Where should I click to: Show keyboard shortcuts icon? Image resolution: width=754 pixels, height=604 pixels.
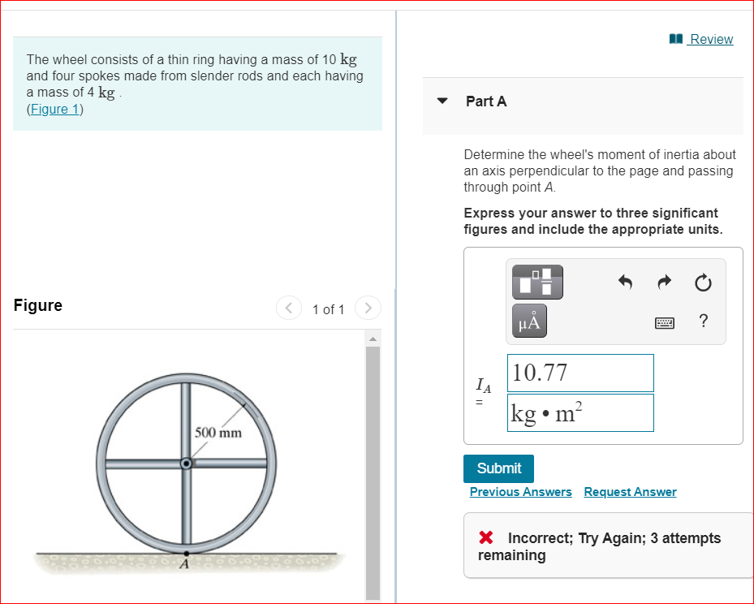point(665,322)
